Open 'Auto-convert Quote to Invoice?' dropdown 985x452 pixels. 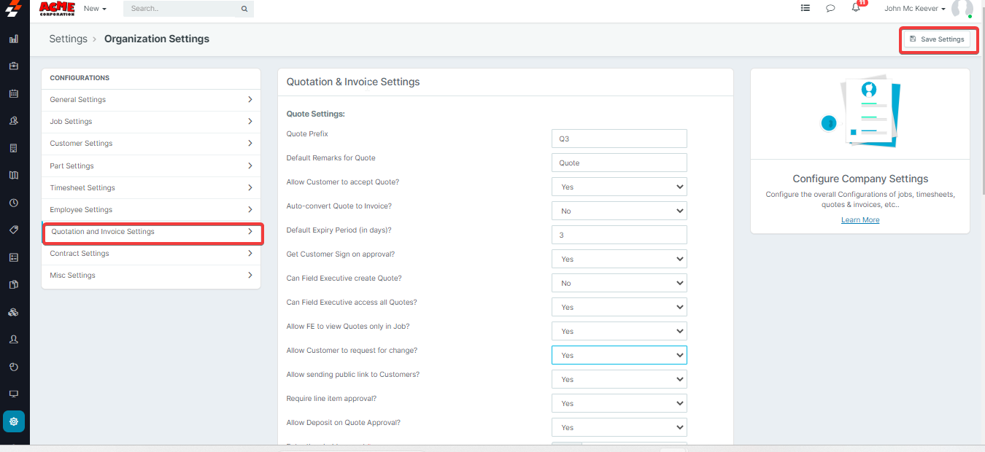coord(619,211)
